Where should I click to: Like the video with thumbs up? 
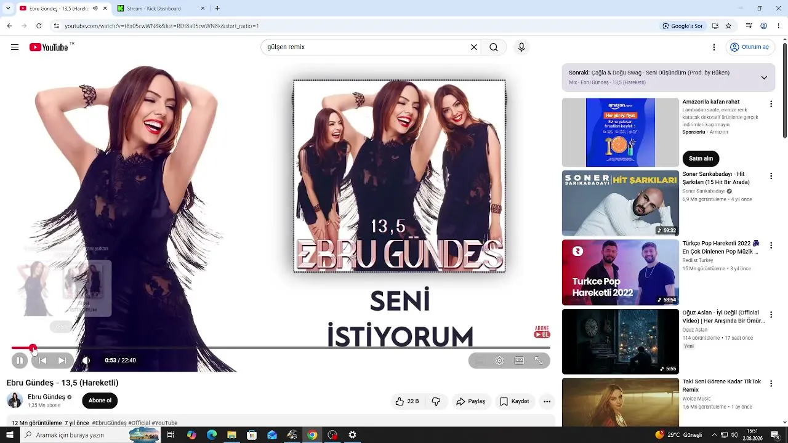pos(407,402)
